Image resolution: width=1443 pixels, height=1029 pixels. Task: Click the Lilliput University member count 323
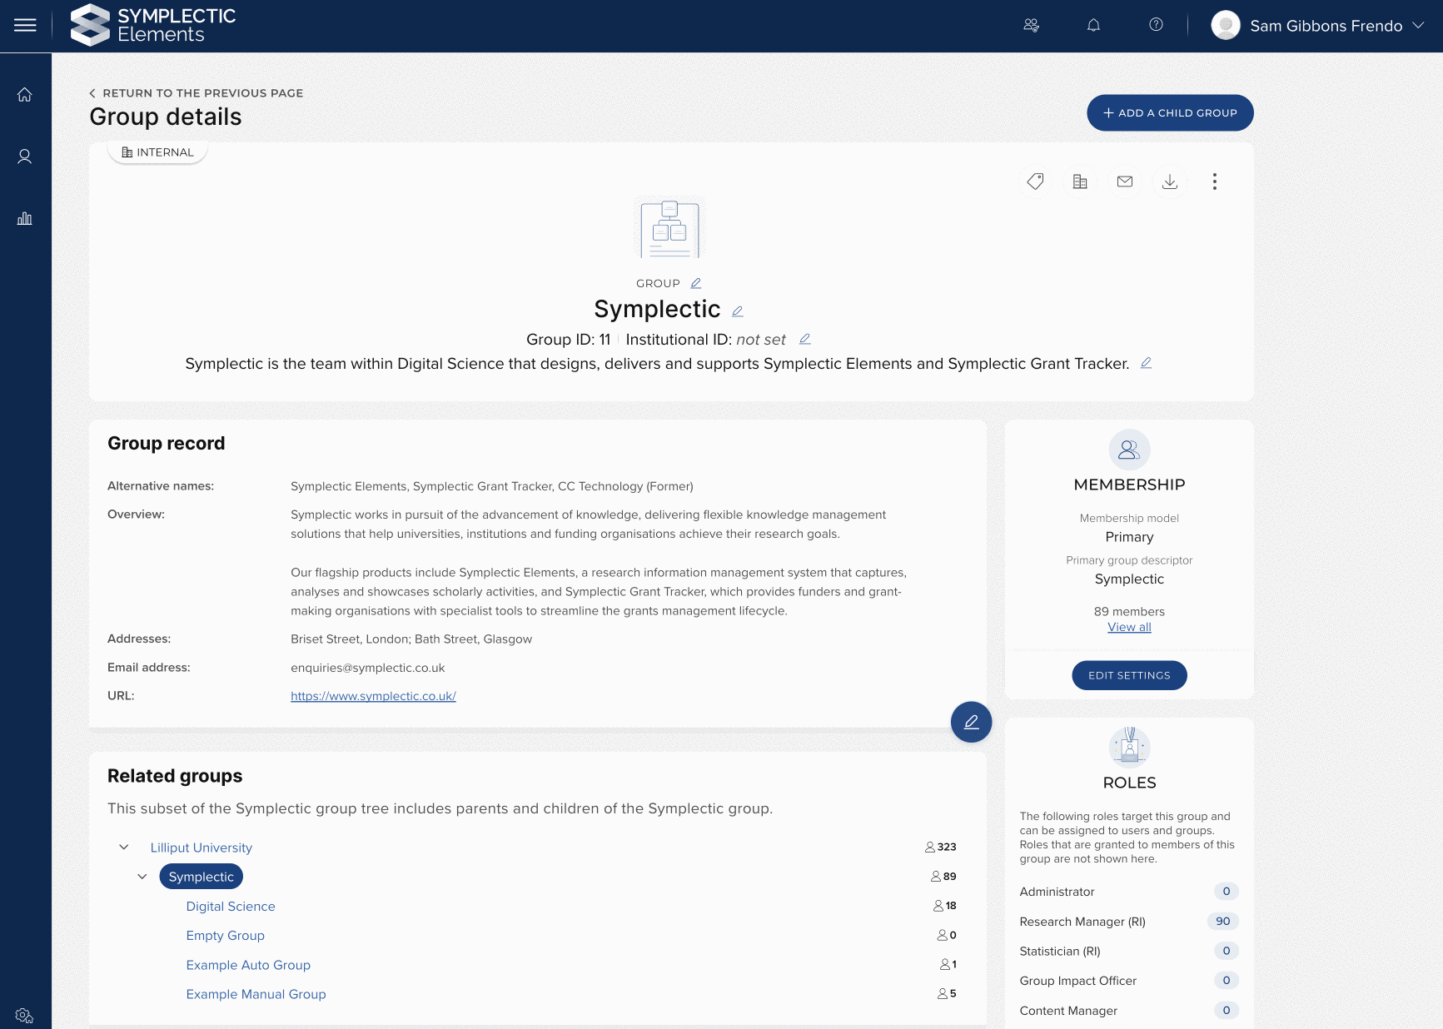pyautogui.click(x=941, y=847)
